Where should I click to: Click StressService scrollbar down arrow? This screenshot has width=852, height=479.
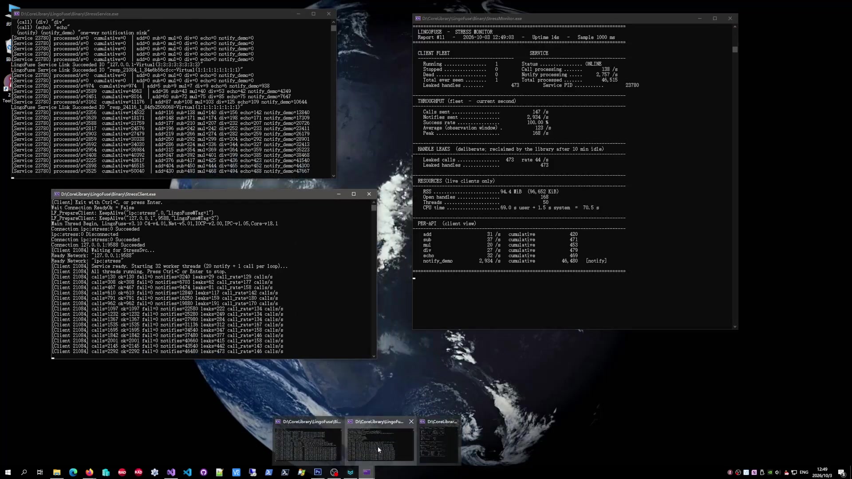(333, 176)
